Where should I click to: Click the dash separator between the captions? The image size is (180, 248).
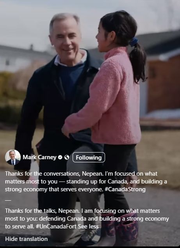coord(8,200)
